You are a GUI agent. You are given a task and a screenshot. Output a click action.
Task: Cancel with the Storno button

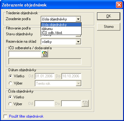[x=108, y=27]
